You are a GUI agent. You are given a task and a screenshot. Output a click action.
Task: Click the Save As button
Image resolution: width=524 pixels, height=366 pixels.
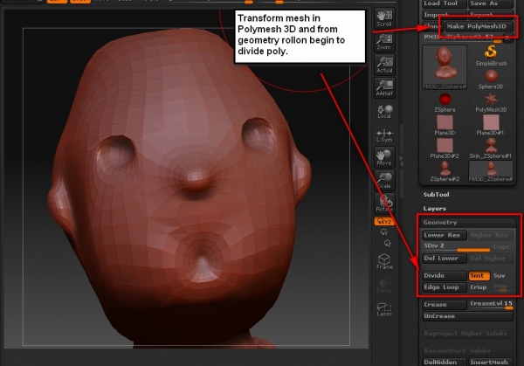coord(491,3)
